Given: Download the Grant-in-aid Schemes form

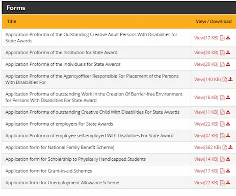Looking at the screenshot, I should coord(228,171).
